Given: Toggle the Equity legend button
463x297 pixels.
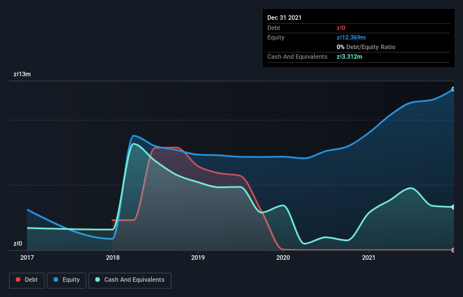Looking at the screenshot, I should (x=67, y=280).
